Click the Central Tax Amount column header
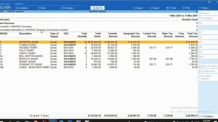 150,35
